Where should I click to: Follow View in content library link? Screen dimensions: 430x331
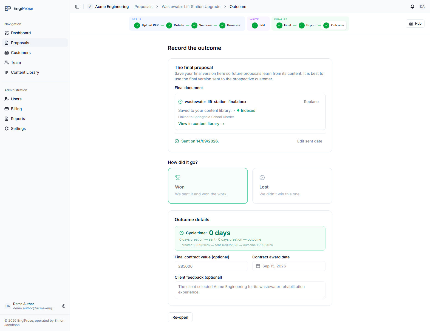tap(201, 124)
